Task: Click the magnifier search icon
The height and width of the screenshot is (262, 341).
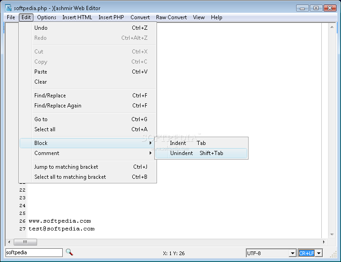Action: (x=70, y=252)
